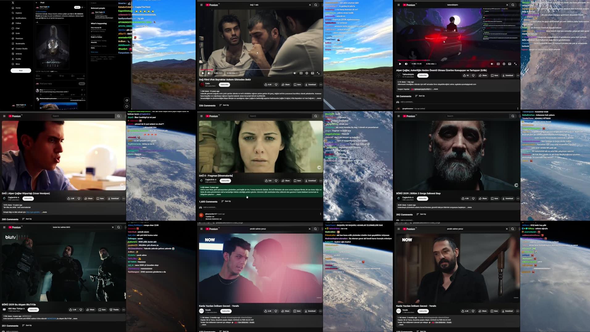The width and height of the screenshot is (590, 332).
Task: Click the white Post button in the X sidebar
Action: (x=21, y=70)
